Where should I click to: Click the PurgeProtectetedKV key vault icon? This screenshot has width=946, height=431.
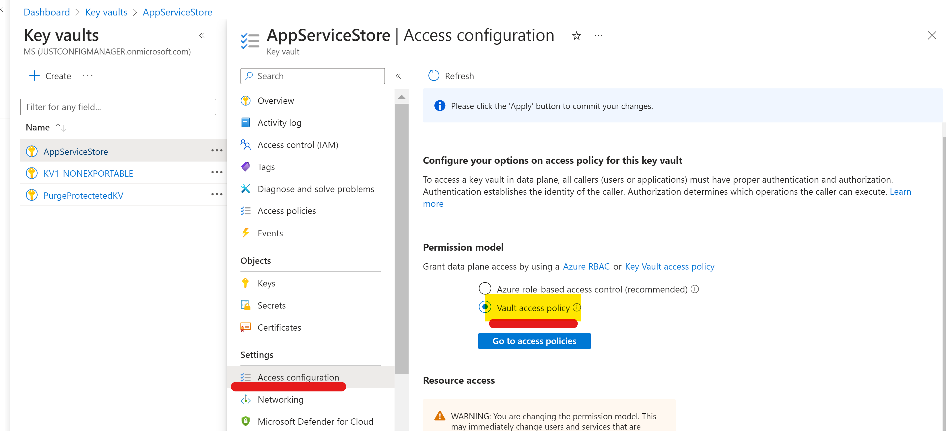pyautogui.click(x=32, y=195)
